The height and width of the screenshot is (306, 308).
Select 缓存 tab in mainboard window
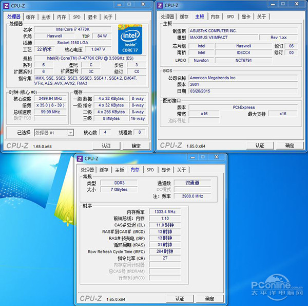click(184, 17)
